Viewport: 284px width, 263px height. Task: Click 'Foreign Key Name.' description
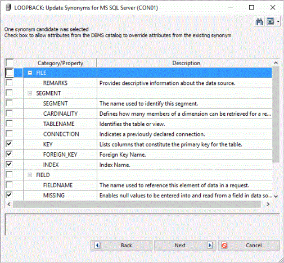(x=123, y=155)
